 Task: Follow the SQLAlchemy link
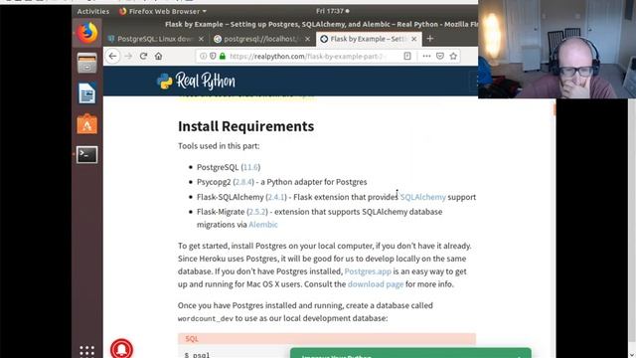422,197
